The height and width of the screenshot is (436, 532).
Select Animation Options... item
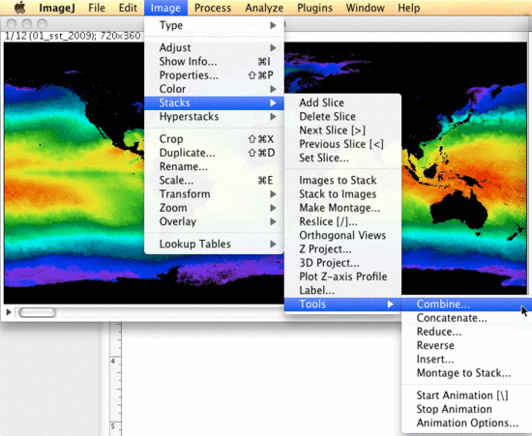point(466,423)
